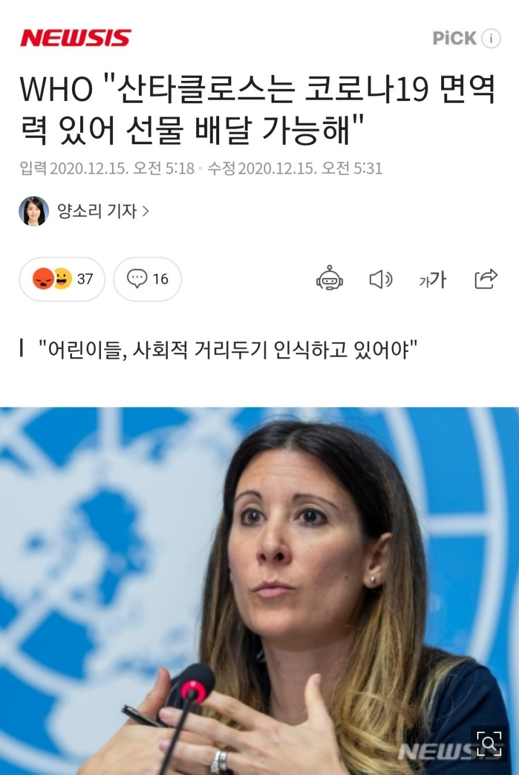
Task: Tap the laughing reaction emoji
Action: [62, 279]
